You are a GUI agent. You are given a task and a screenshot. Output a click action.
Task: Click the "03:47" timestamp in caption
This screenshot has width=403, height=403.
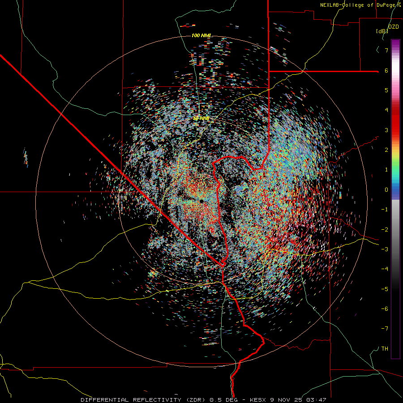coord(317,400)
